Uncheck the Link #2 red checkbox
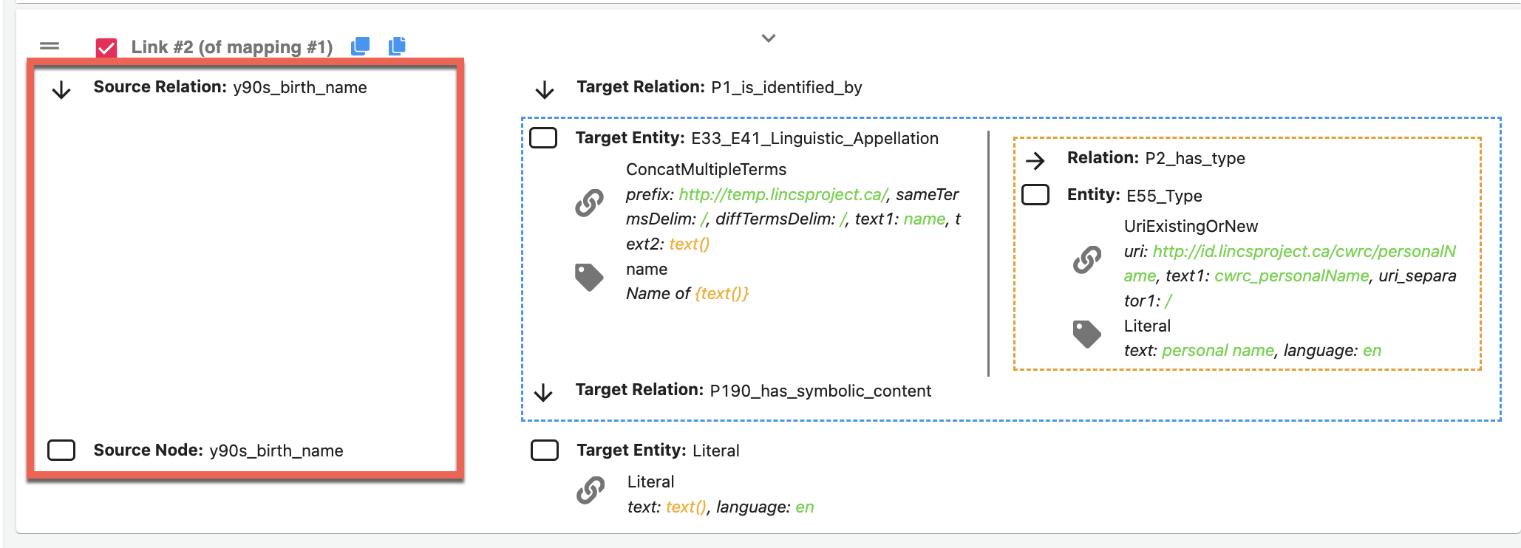 click(x=106, y=48)
